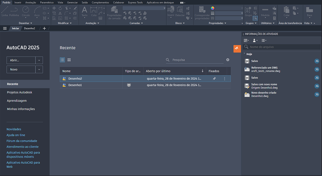This screenshot has width=322, height=176.
Task: Open the hamburger menu beside Iniciar
Action: coord(5,28)
